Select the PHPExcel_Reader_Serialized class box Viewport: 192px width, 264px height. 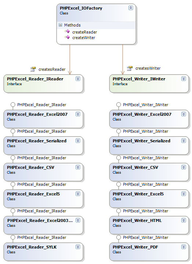point(43,146)
